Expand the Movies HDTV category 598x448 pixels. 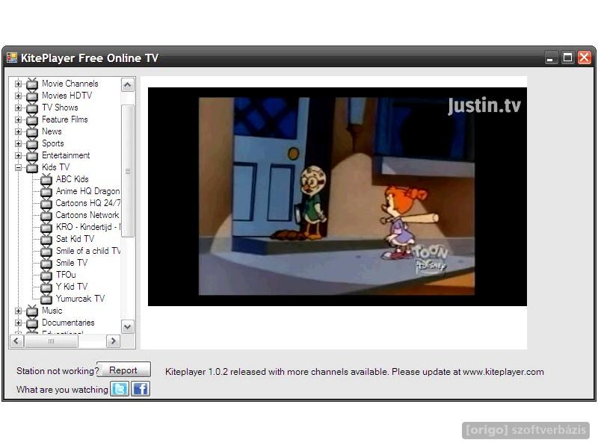coord(18,96)
